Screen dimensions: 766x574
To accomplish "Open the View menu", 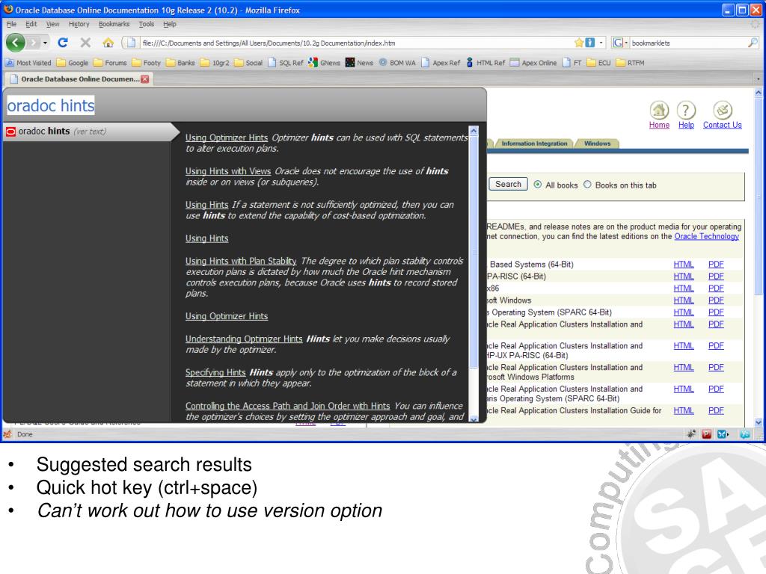I will point(53,24).
